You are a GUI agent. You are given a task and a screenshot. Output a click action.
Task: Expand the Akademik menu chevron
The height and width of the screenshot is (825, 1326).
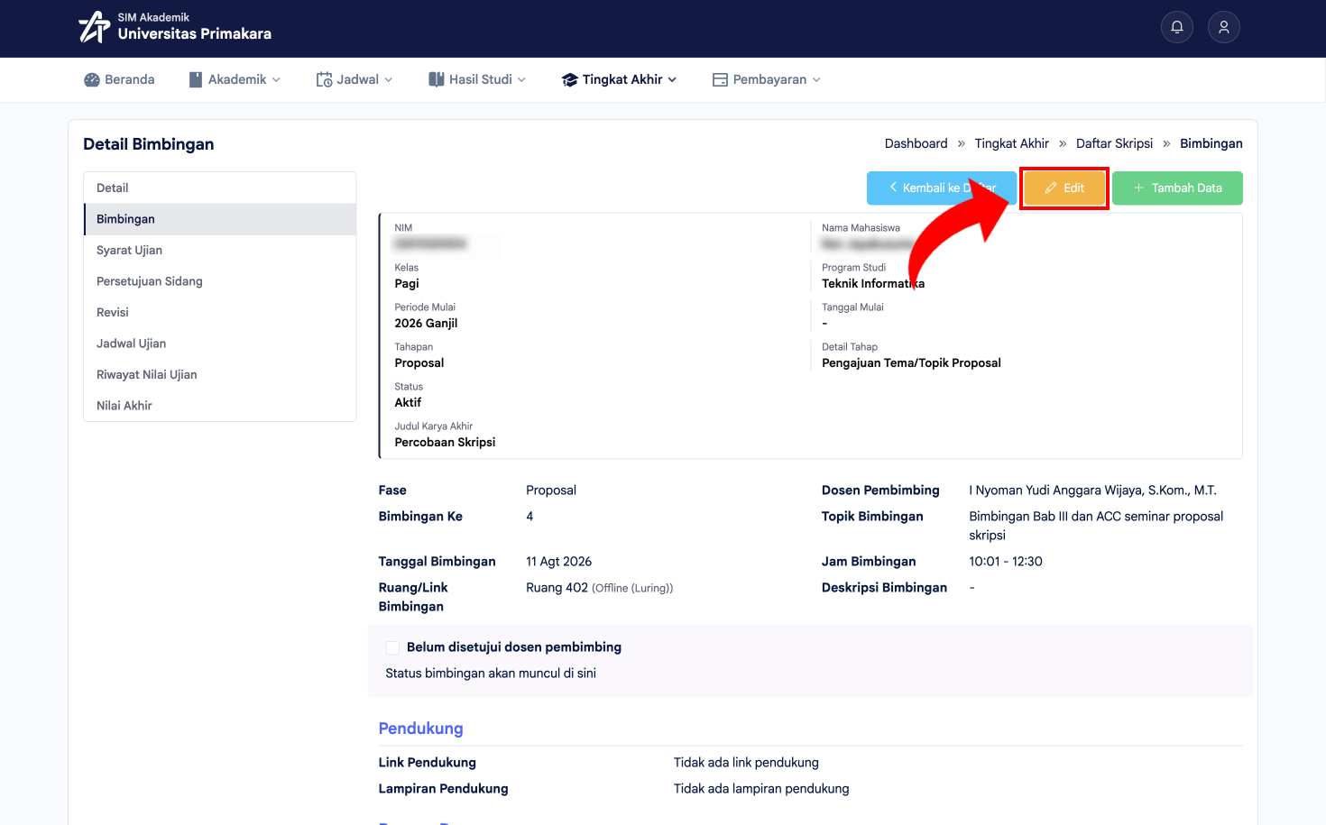pos(276,79)
